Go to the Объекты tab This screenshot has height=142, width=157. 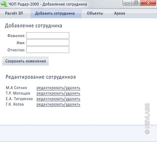click(x=95, y=13)
